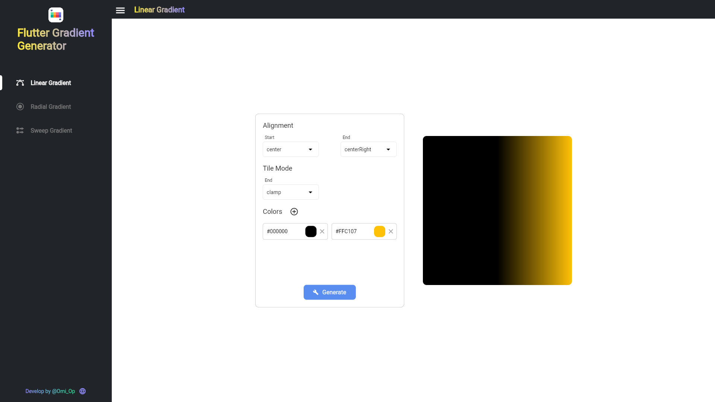The height and width of the screenshot is (402, 715).
Task: Click the wrench icon on Generate button
Action: (x=315, y=292)
